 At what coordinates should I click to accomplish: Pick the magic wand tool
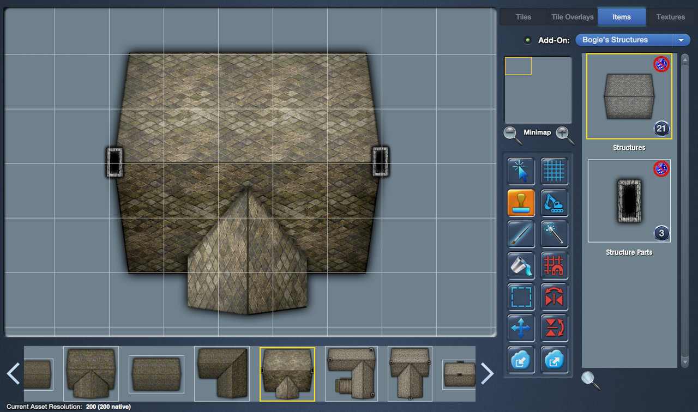(x=554, y=234)
